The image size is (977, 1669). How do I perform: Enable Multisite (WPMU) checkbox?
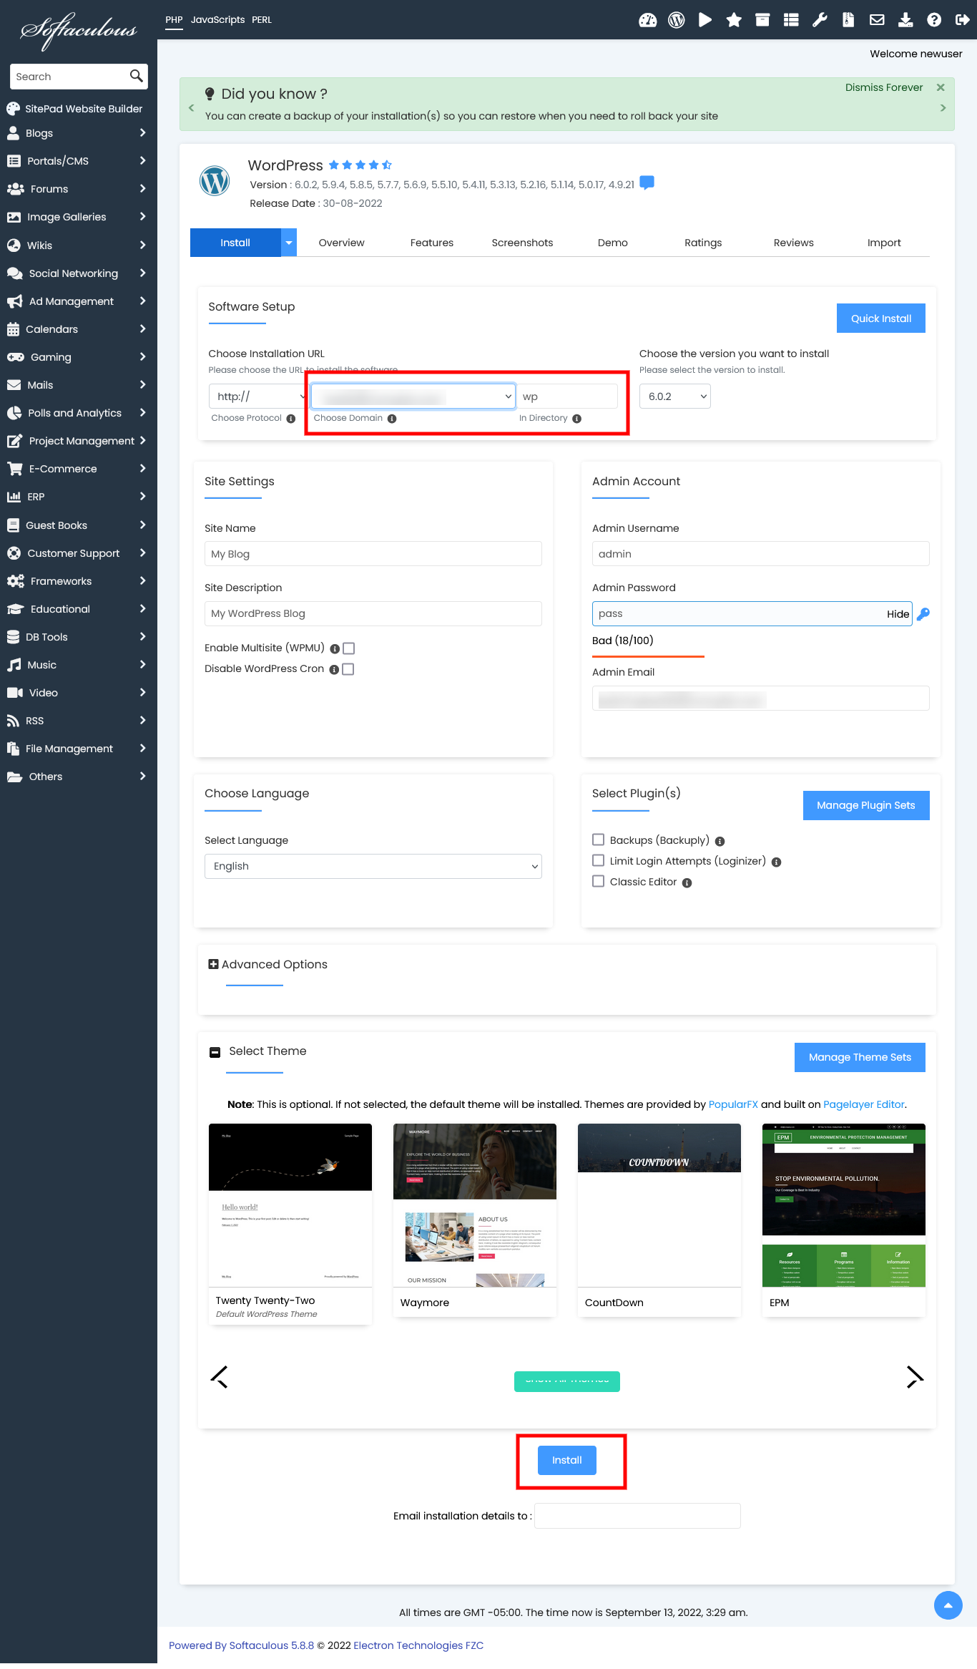click(349, 648)
